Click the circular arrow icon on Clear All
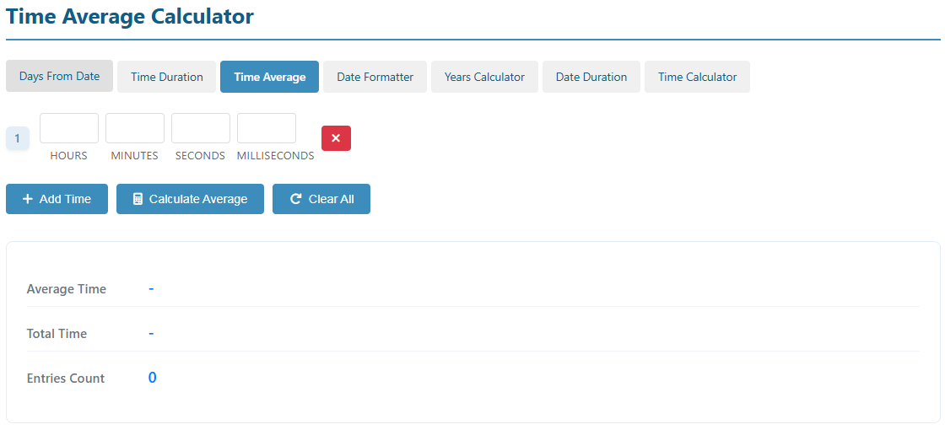 pyautogui.click(x=295, y=199)
